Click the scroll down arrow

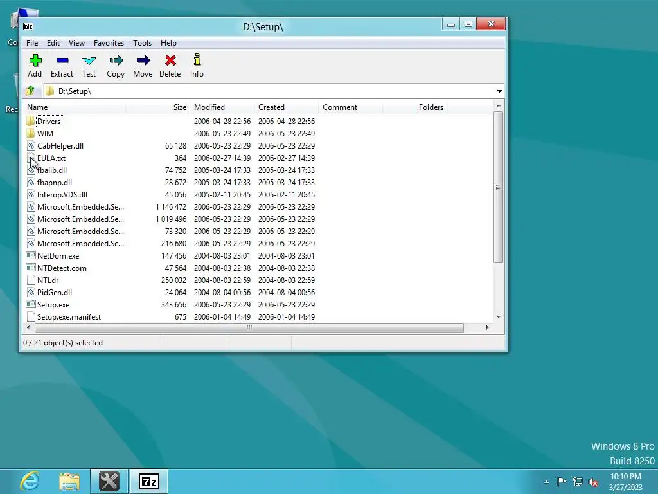point(499,316)
